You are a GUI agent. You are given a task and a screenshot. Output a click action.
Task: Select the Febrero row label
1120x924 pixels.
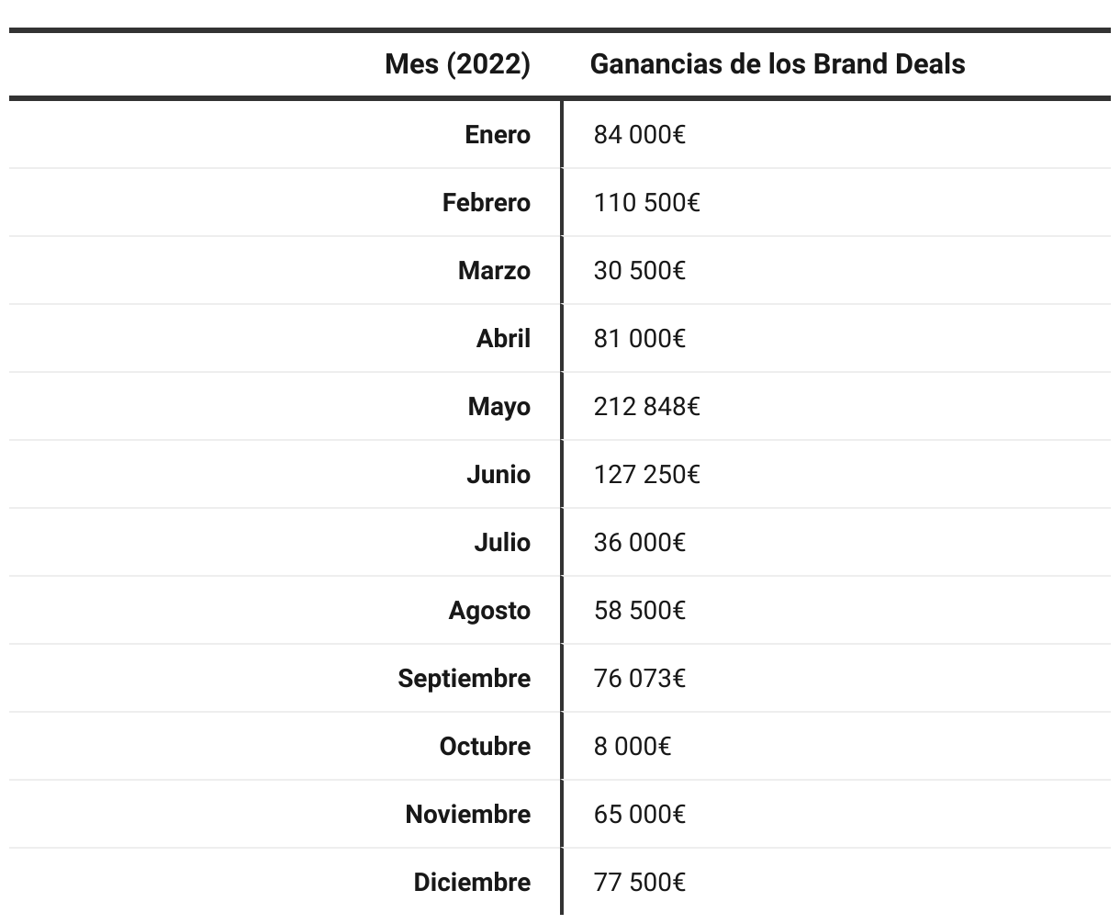(486, 202)
